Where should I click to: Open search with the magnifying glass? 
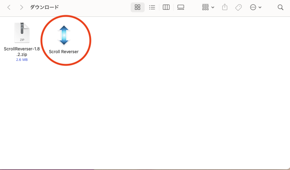coord(280,7)
